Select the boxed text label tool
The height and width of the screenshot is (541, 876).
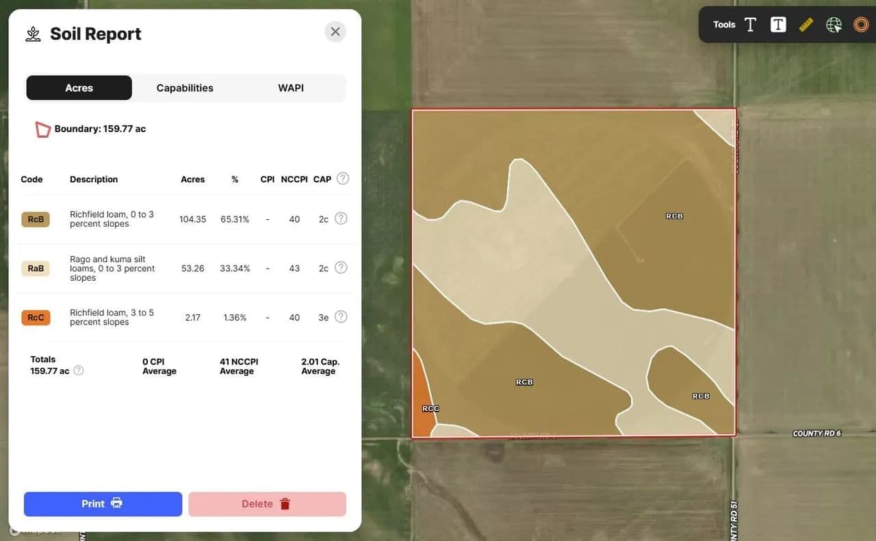[777, 25]
